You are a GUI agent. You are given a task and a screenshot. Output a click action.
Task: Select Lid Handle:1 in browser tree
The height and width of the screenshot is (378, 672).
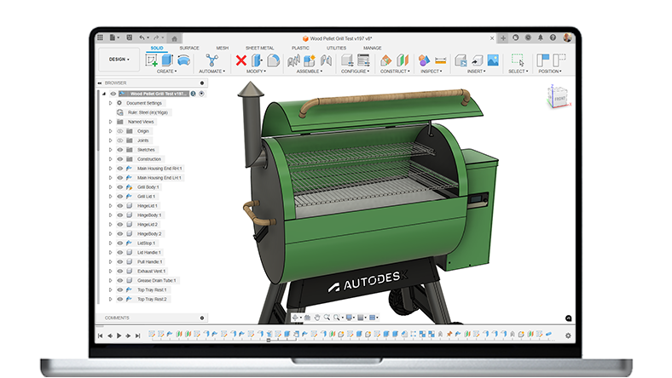coord(149,252)
